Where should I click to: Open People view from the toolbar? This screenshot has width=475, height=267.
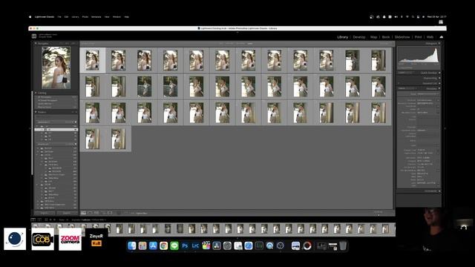click(110, 213)
